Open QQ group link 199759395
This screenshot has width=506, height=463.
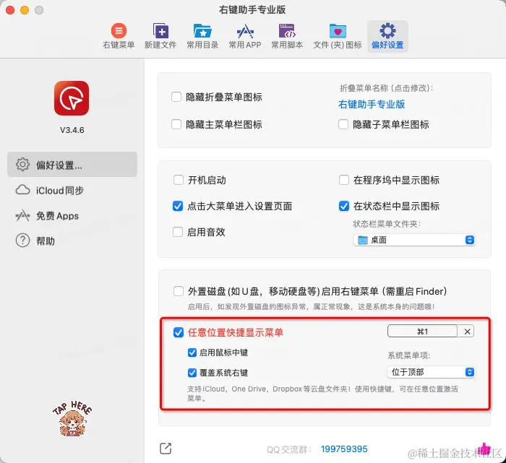344,449
